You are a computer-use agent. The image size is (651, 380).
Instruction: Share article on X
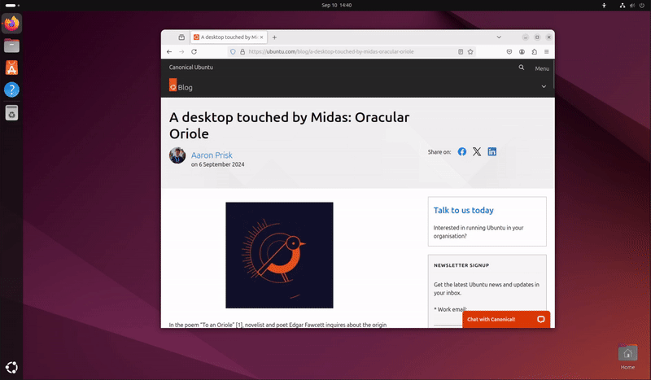[477, 151]
